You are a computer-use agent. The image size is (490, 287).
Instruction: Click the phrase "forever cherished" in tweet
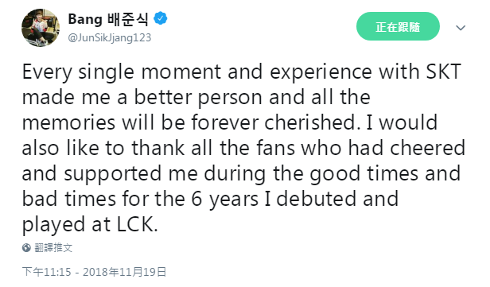tap(274, 122)
